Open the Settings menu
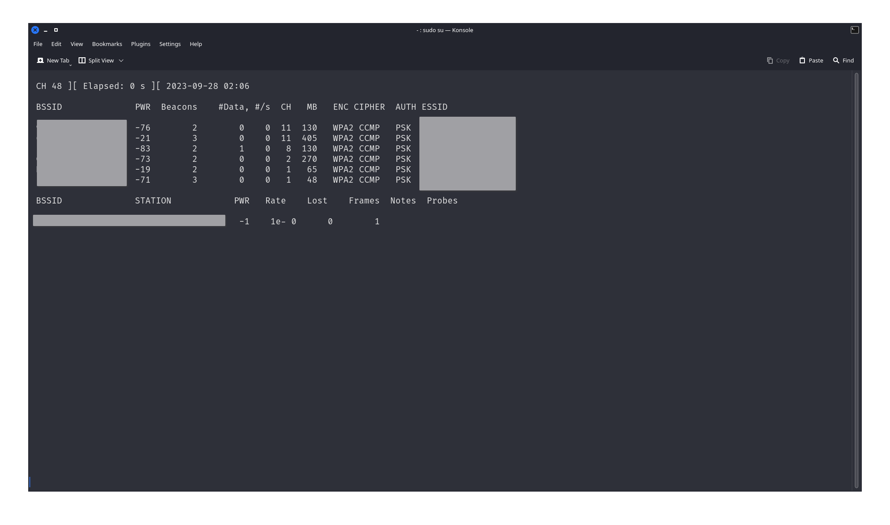Screen dimensions: 890x525 coord(170,44)
